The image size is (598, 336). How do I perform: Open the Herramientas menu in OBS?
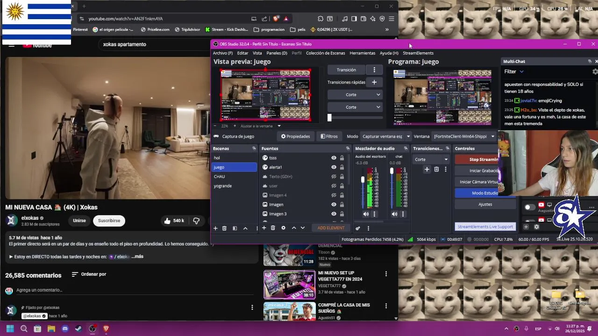click(362, 53)
